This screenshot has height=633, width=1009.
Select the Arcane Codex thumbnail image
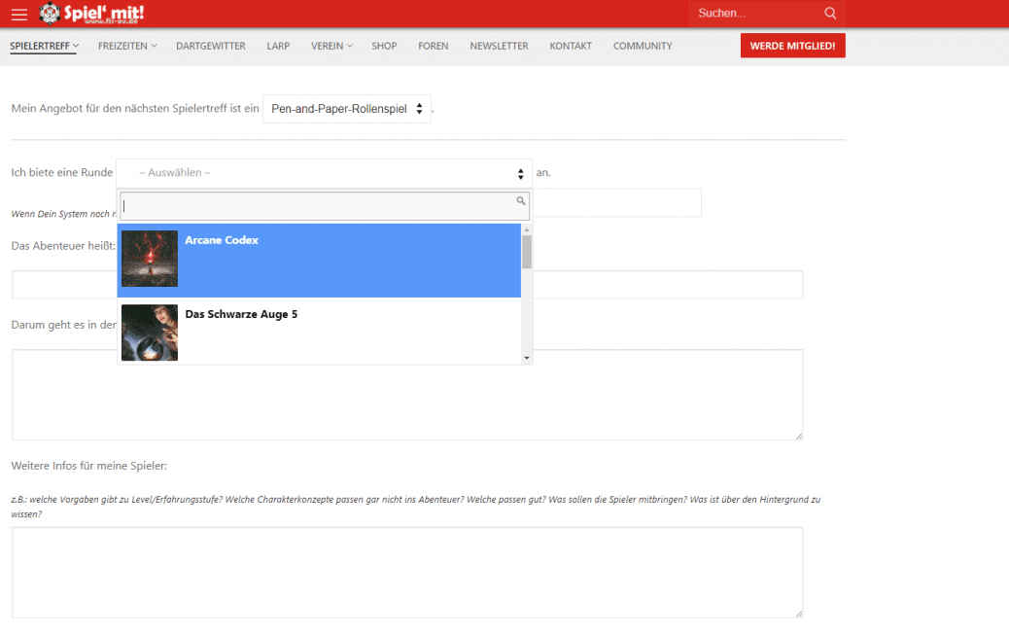[150, 259]
